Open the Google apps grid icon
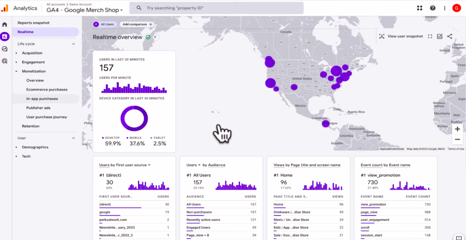 pos(419,8)
